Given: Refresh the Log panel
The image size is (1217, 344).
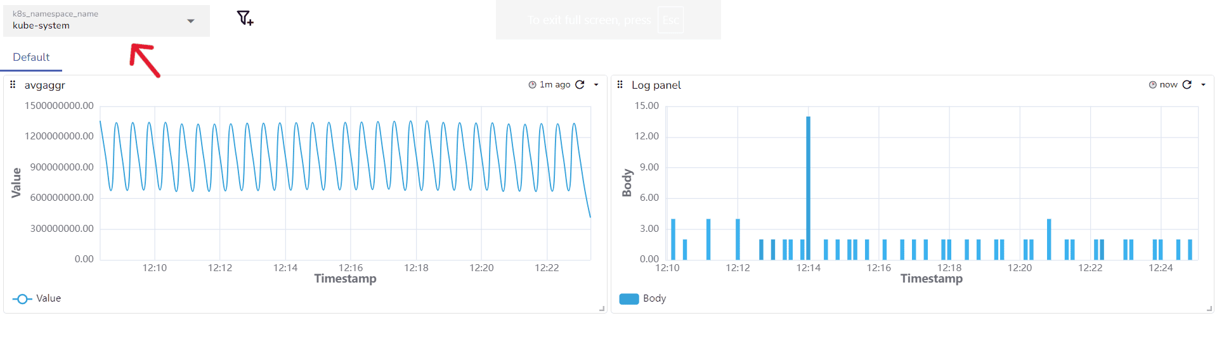Looking at the screenshot, I should click(1187, 84).
